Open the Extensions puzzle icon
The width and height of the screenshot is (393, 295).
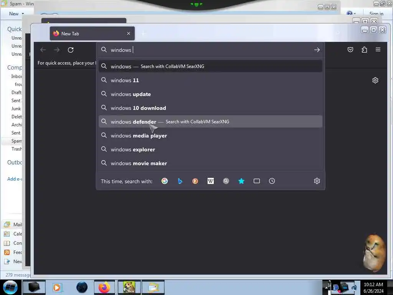(x=364, y=50)
